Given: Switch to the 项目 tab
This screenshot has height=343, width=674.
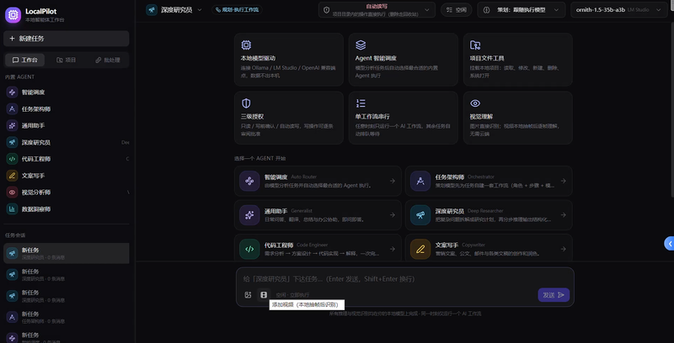Looking at the screenshot, I should click(67, 60).
